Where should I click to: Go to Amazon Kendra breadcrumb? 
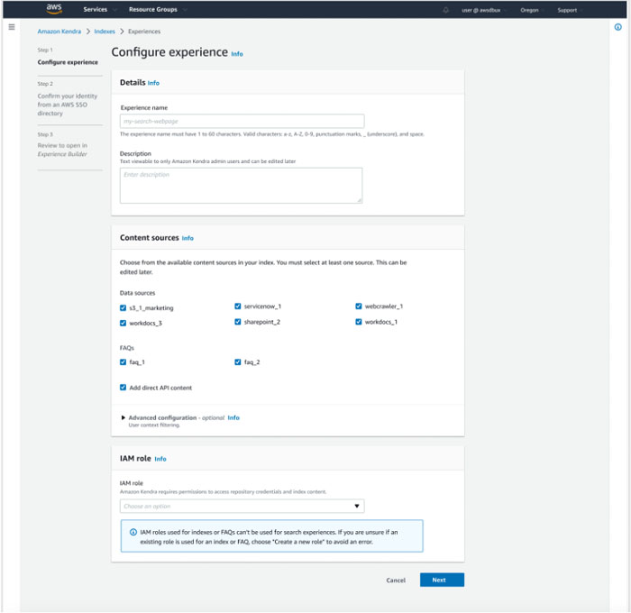pyautogui.click(x=59, y=32)
